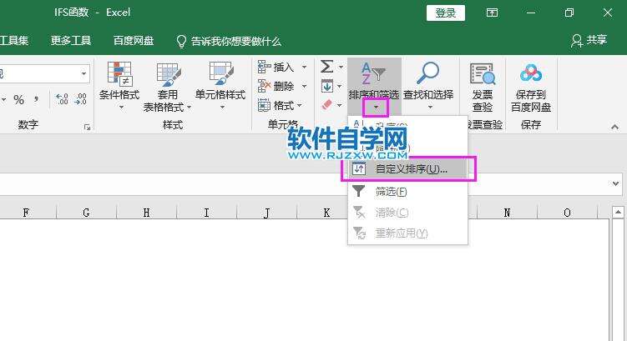The height and width of the screenshot is (341, 627).
Task: Expand the Fill dropdown arrow
Action: (x=340, y=86)
